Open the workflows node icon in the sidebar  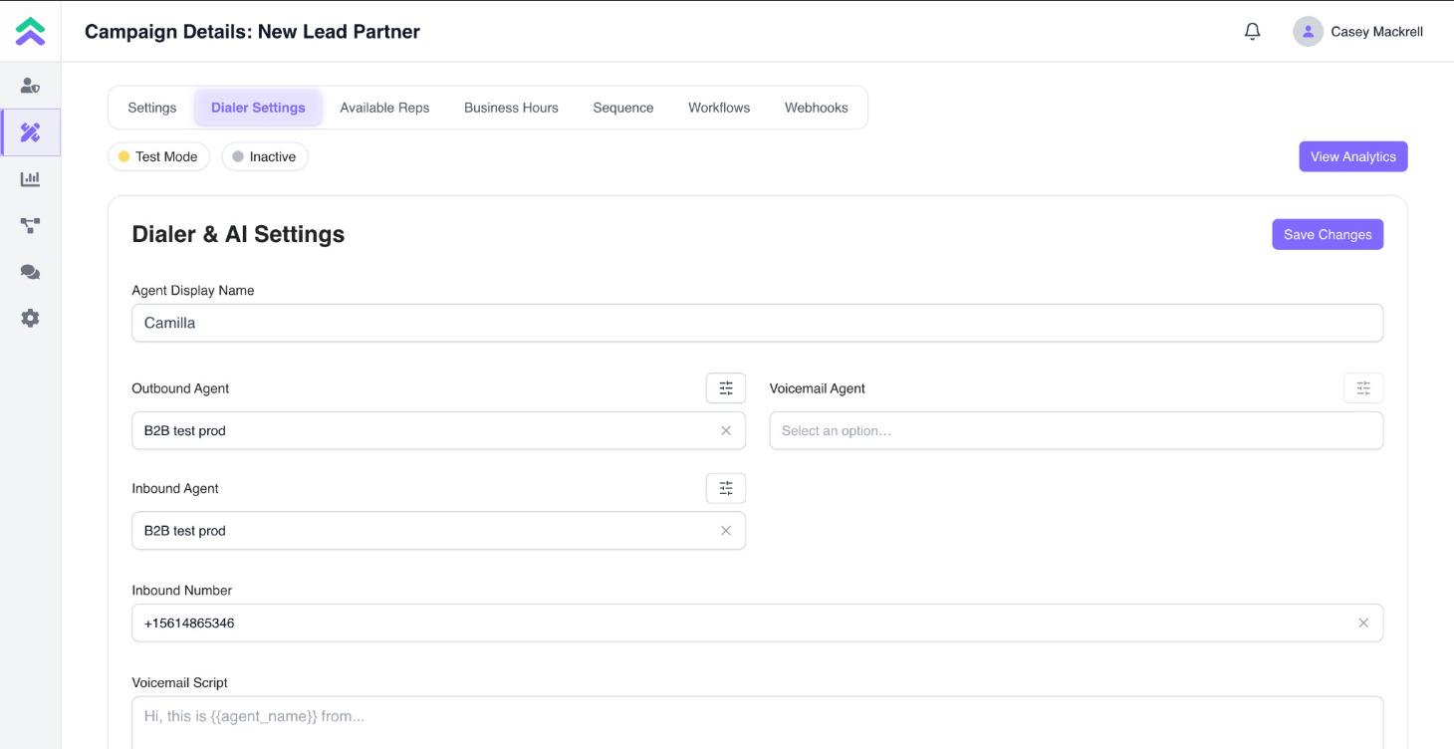[30, 225]
